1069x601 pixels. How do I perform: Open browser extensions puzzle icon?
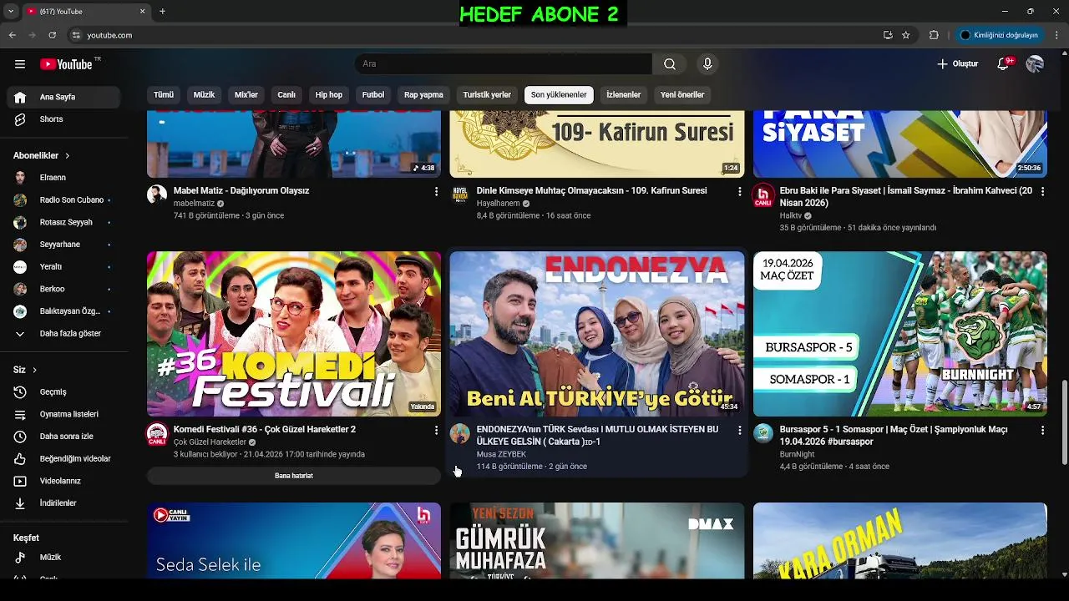click(x=934, y=35)
